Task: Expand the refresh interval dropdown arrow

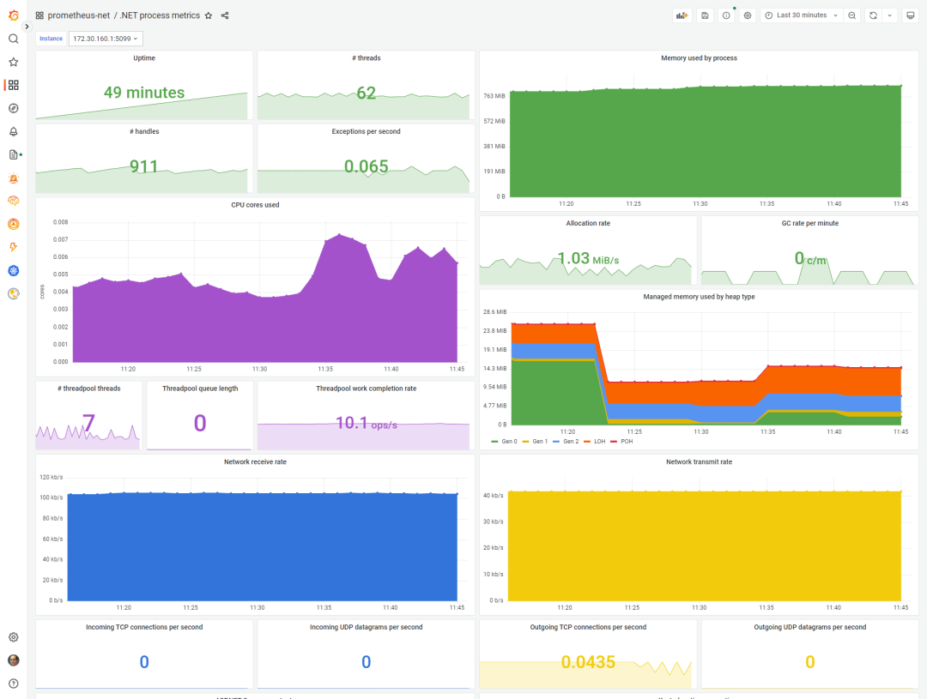Action: pyautogui.click(x=890, y=15)
